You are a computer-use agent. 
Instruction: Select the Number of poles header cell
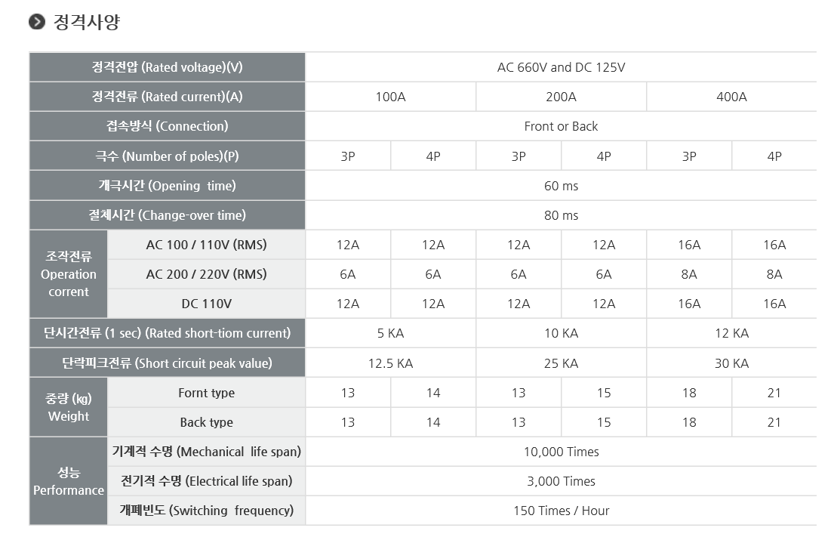click(167, 156)
